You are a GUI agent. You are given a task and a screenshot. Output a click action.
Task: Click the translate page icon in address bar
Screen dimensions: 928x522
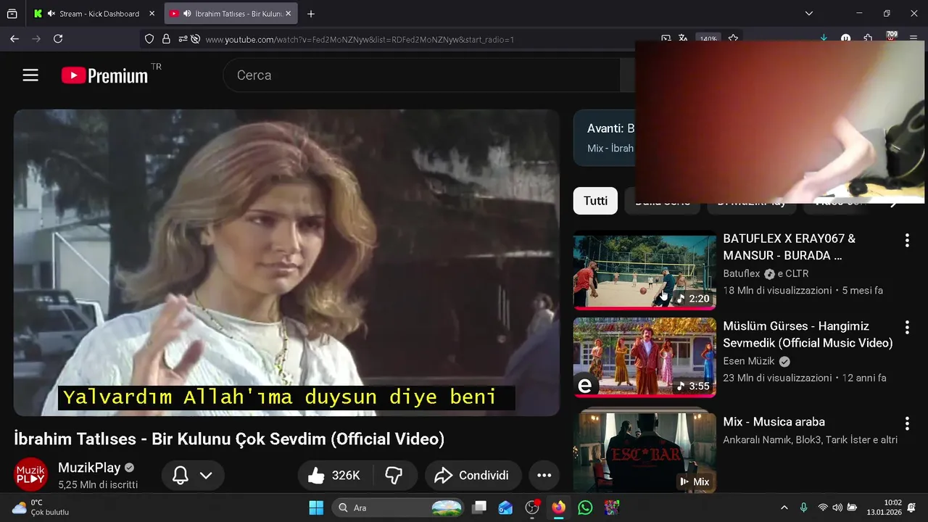point(683,39)
